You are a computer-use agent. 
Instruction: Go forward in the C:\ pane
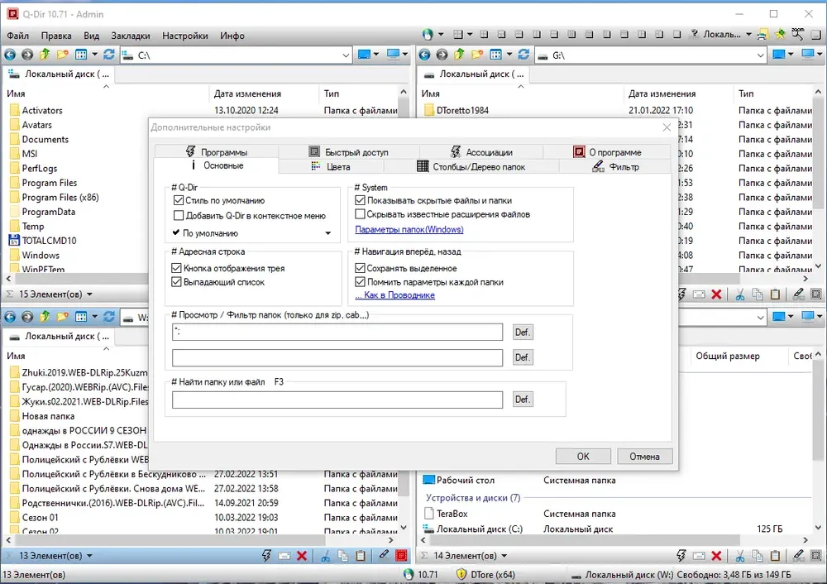point(27,55)
